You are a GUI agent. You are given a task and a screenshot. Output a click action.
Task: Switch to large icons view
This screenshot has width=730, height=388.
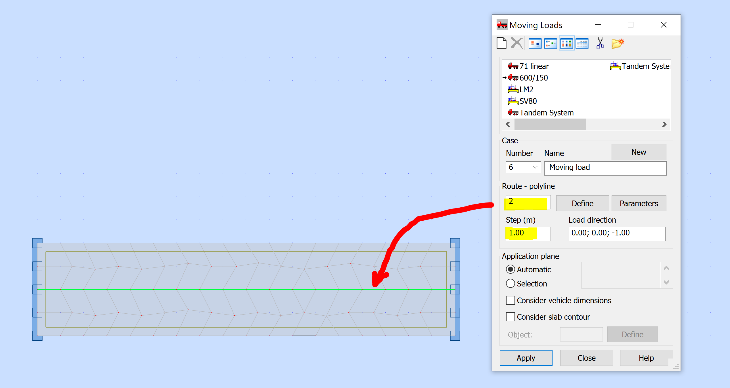(x=535, y=44)
